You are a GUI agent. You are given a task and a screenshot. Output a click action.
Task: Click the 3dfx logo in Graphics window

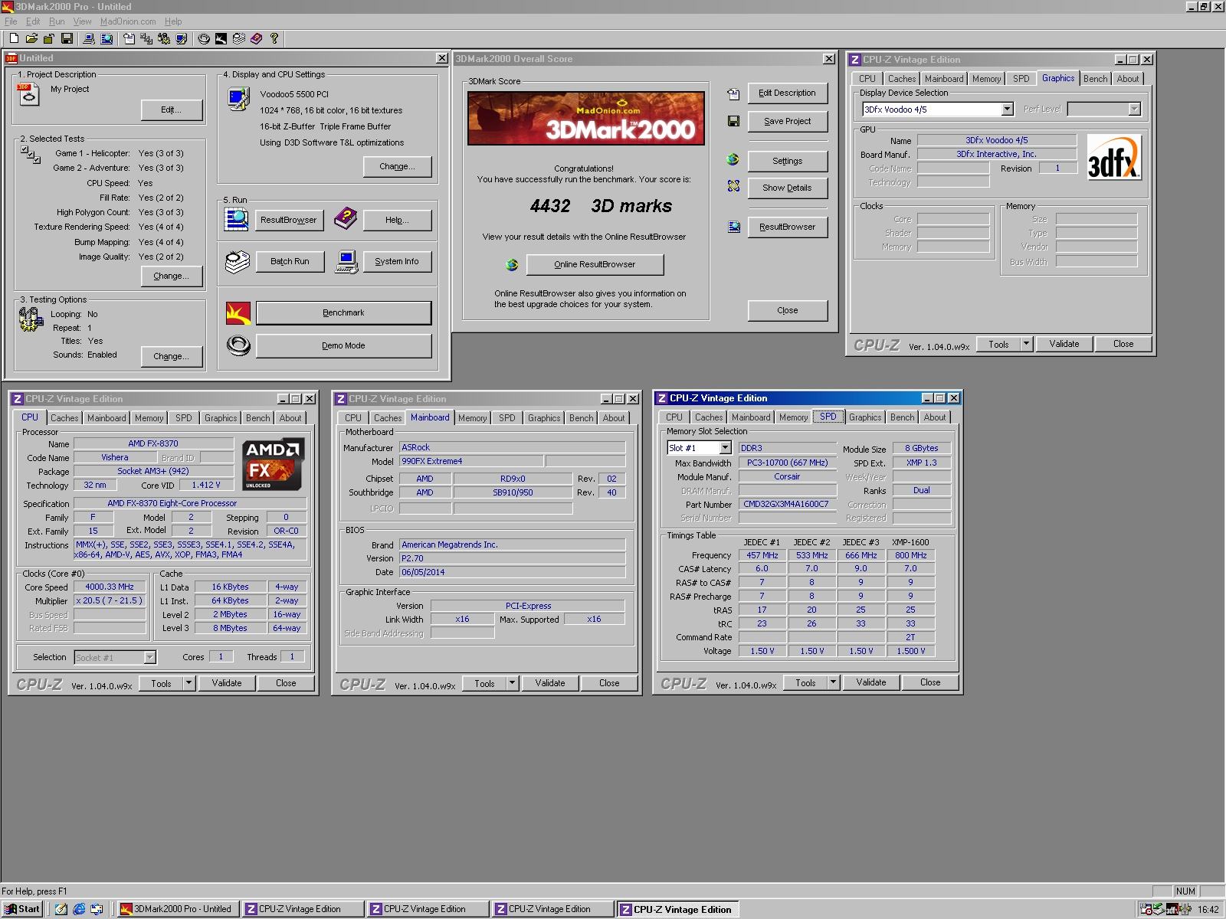click(1115, 158)
